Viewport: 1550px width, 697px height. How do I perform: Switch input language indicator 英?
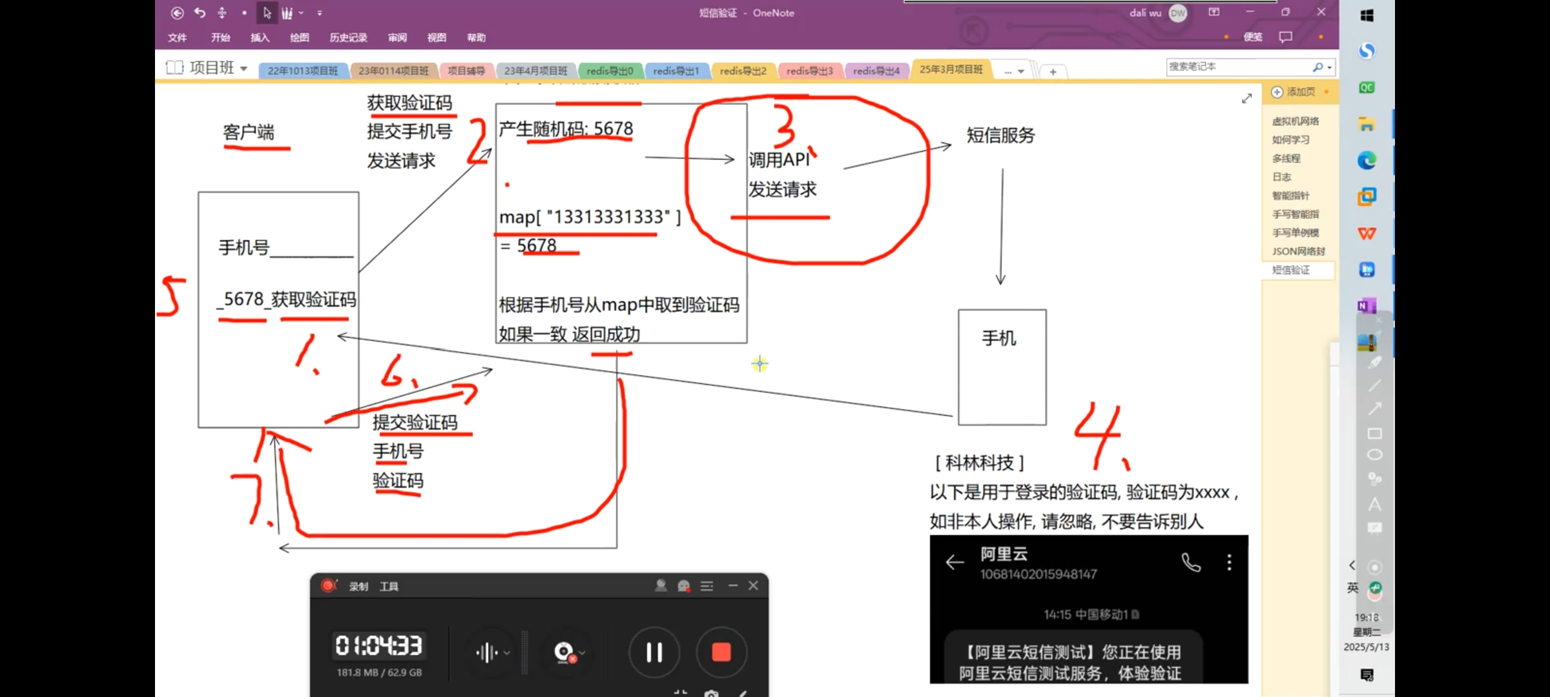[x=1352, y=588]
